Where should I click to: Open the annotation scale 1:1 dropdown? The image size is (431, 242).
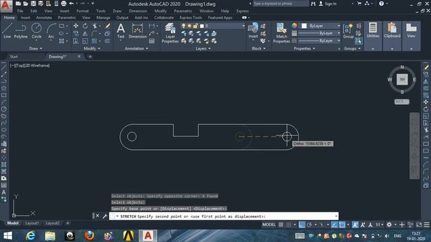379,225
